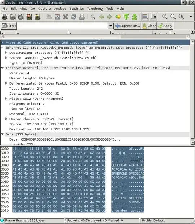Click the packet details vertical scrollbar
Screen dimensions: 195x224
pos(192,91)
